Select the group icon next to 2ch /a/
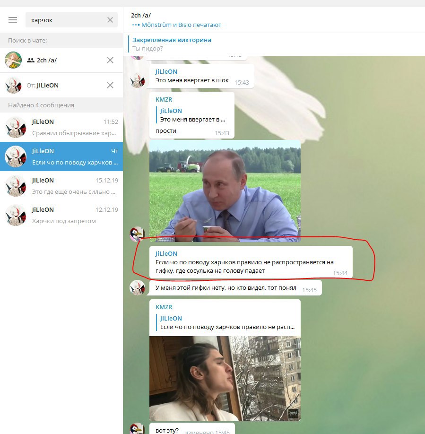The width and height of the screenshot is (425, 434). (x=30, y=61)
